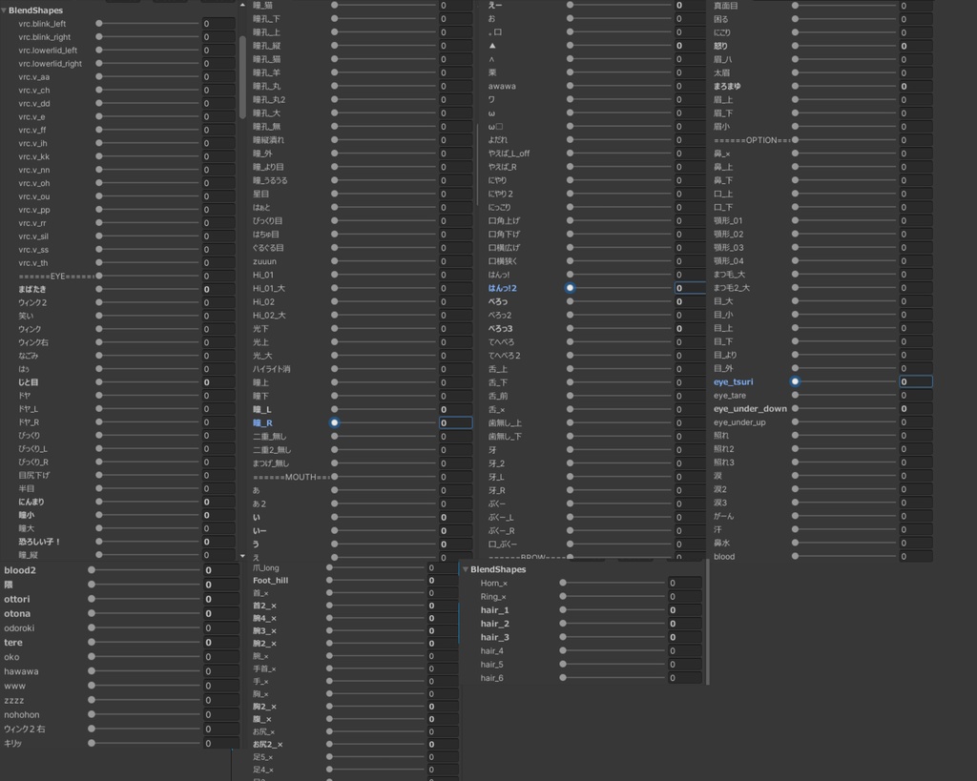Click the otona value field
Viewport: 977px width, 781px height.
point(221,613)
